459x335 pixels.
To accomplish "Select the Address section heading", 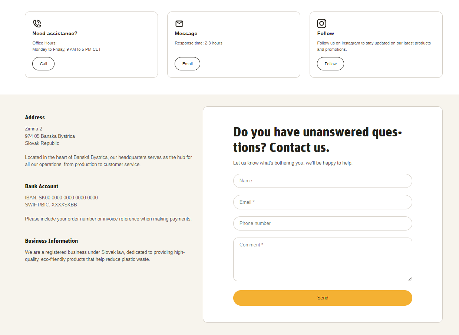I will [x=35, y=117].
